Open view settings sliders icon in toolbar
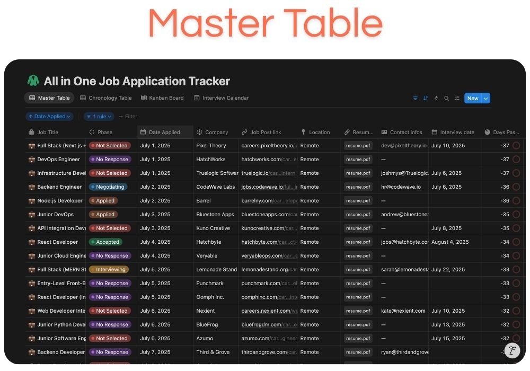 [457, 98]
